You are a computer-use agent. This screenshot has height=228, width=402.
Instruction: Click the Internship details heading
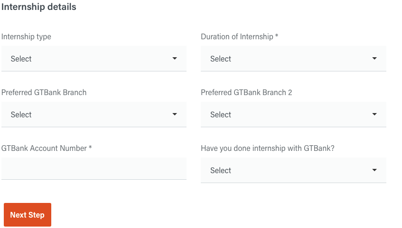click(39, 7)
